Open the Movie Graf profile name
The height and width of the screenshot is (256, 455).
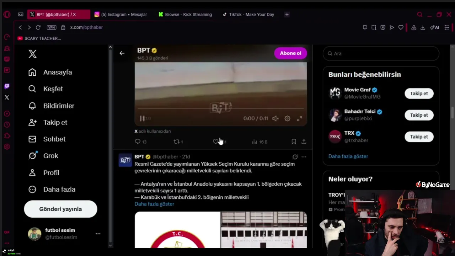coord(358,90)
